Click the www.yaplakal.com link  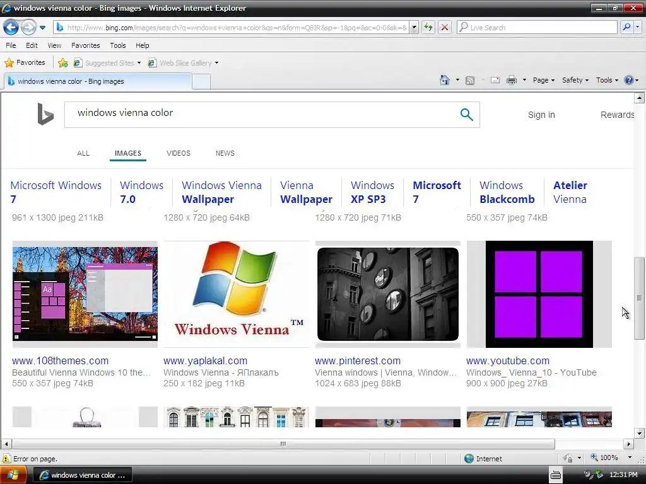tap(205, 360)
